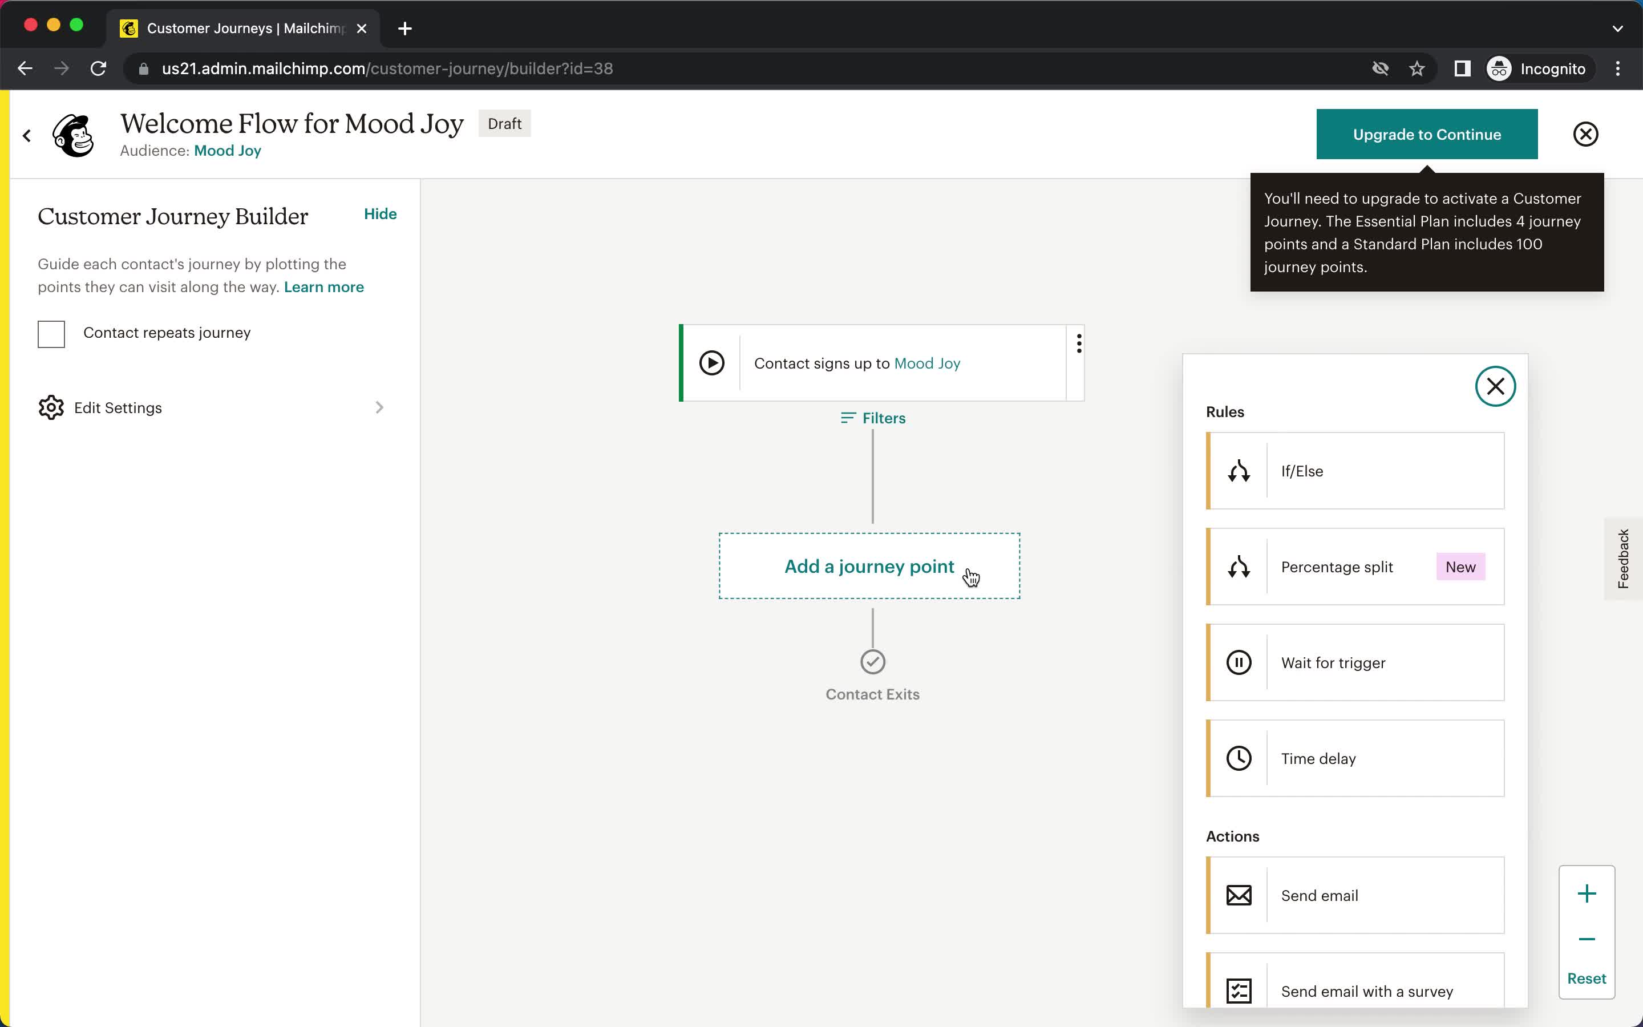Click the zoom in plus button
The width and height of the screenshot is (1643, 1027).
click(x=1586, y=893)
